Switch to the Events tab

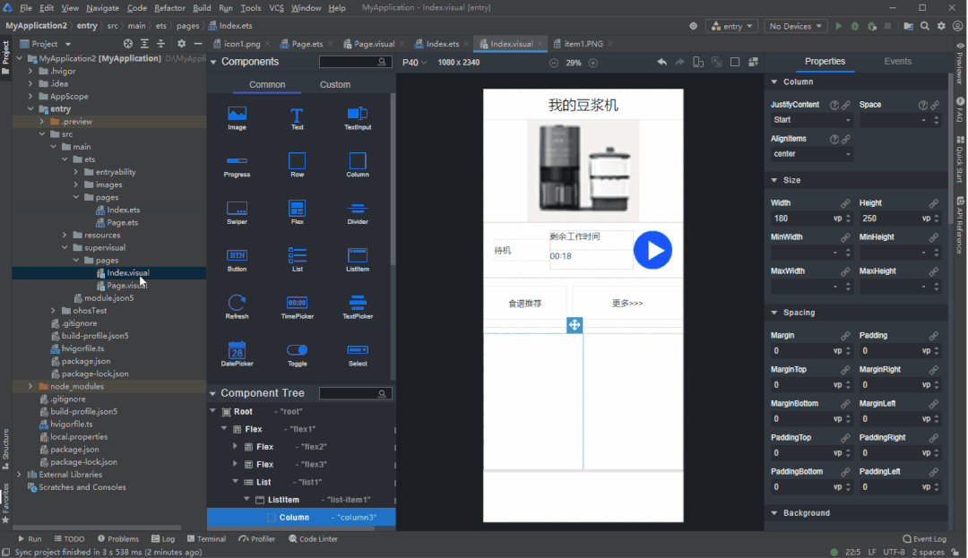click(897, 61)
